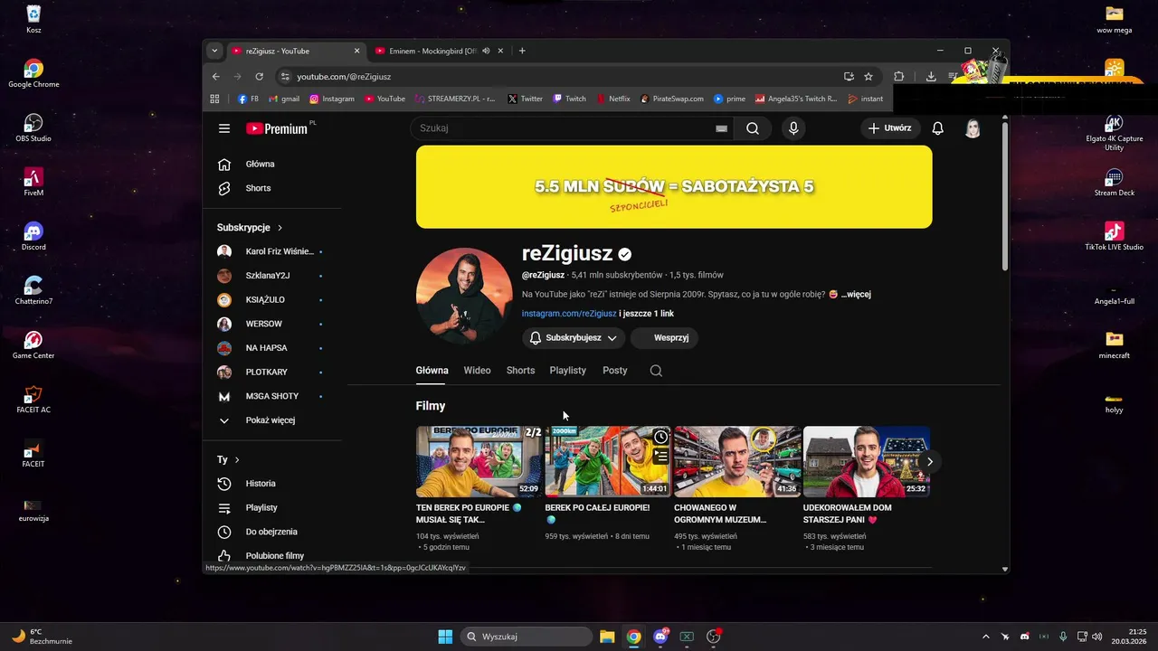Open Discord from the taskbar
Viewport: 1158px width, 651px height.
(660, 637)
